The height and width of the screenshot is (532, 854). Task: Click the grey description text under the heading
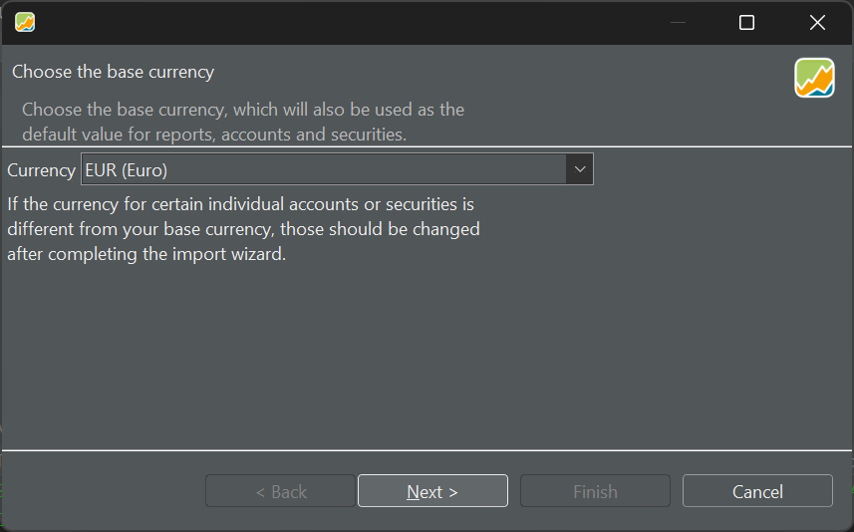pos(243,122)
